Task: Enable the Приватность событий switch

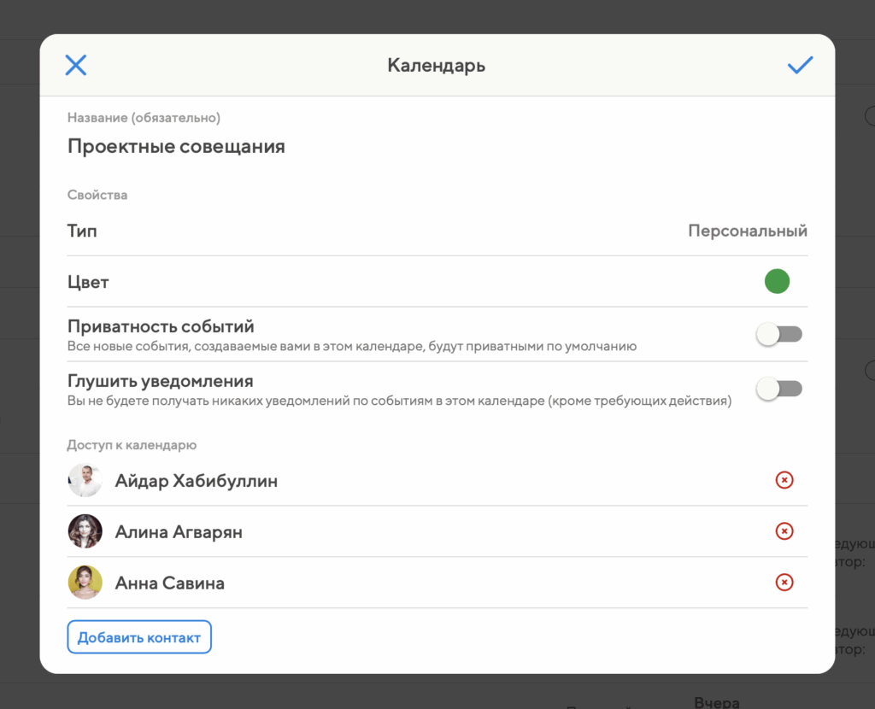Action: point(778,335)
